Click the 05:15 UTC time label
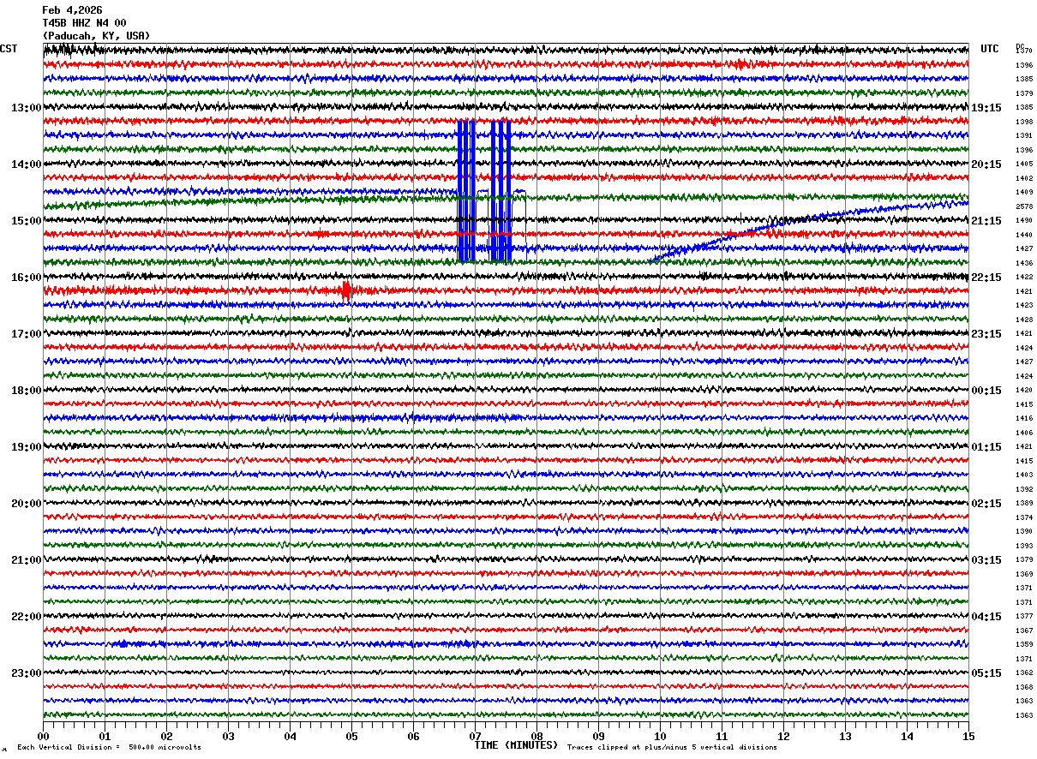The height and width of the screenshot is (759, 1037). 986,673
